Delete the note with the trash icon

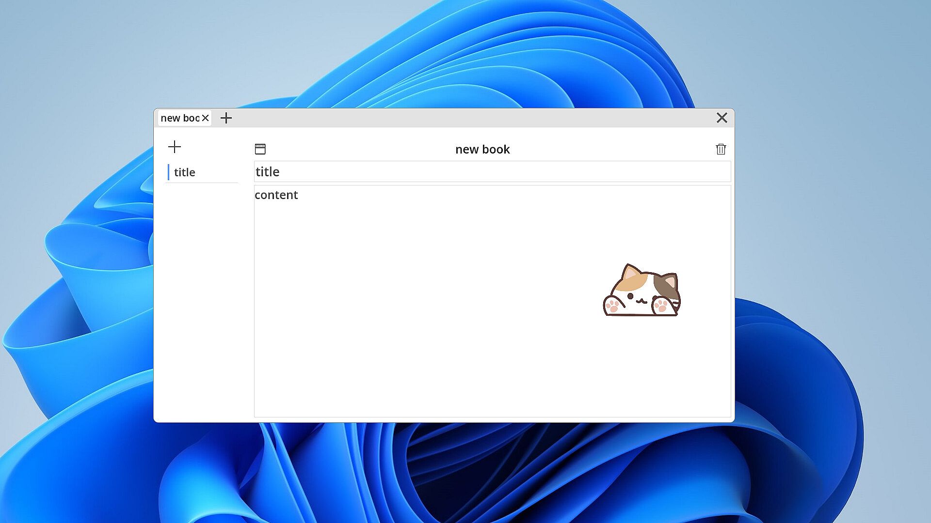click(721, 149)
